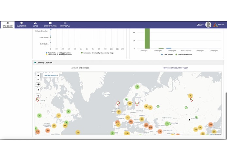Click the download map control button
Image resolution: width=227 pixels, height=161 pixels.
coord(38,90)
